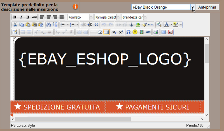Toggle italic formatting

coord(21,17)
